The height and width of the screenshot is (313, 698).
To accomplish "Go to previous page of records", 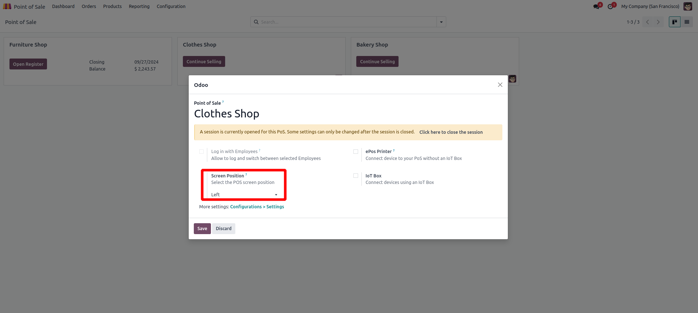I will click(647, 22).
